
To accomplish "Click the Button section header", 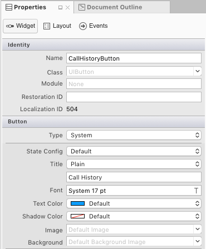I will pos(104,122).
